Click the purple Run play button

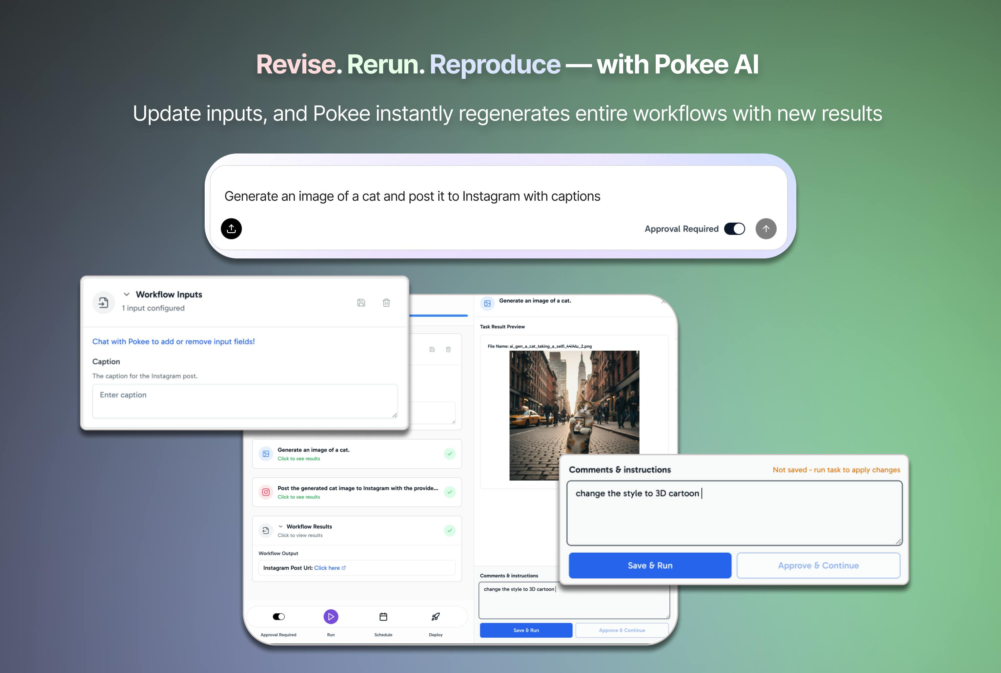click(331, 617)
